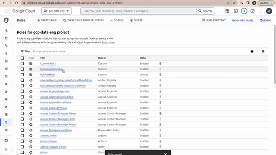The width and height of the screenshot is (276, 155).
Task: Open actions menu for Access Approval Approver
Action: [x=160, y=91]
